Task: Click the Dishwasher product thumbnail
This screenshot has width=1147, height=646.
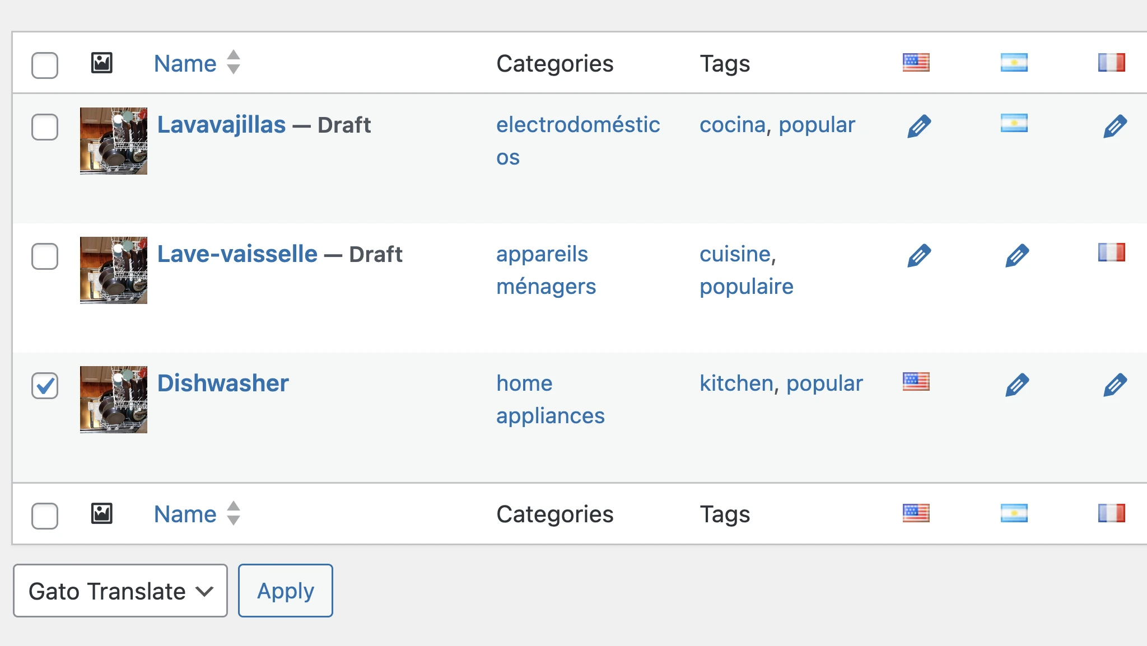Action: click(x=113, y=399)
